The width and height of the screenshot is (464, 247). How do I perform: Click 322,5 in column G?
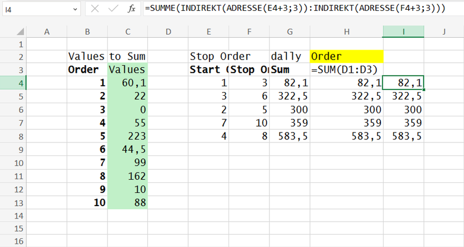[x=290, y=96]
